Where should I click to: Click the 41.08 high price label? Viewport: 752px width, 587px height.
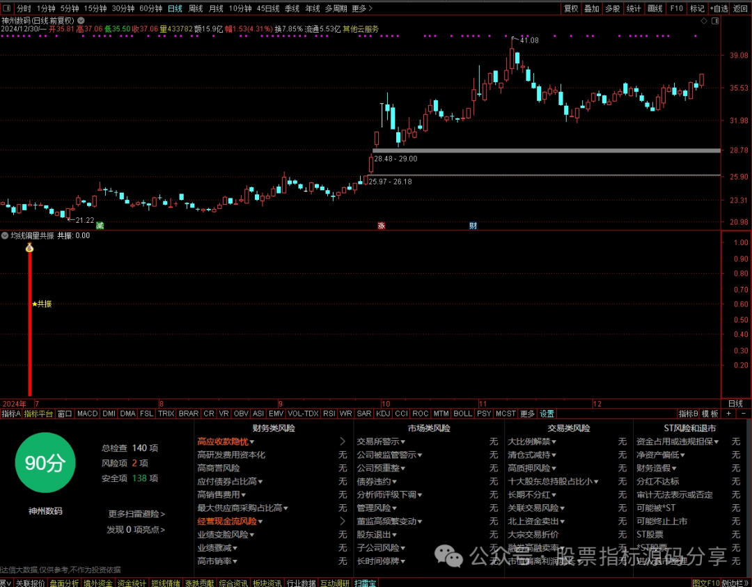[529, 40]
